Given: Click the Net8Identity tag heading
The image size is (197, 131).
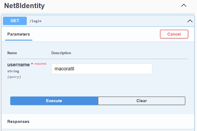Looking at the screenshot, I should (x=25, y=5).
